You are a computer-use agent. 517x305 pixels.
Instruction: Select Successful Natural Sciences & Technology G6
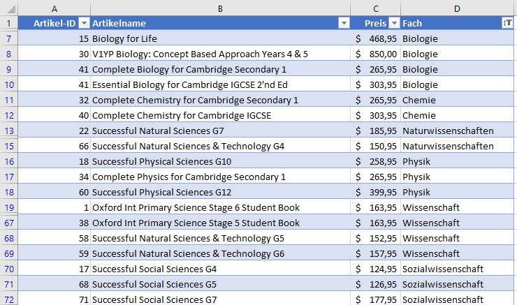pos(220,253)
